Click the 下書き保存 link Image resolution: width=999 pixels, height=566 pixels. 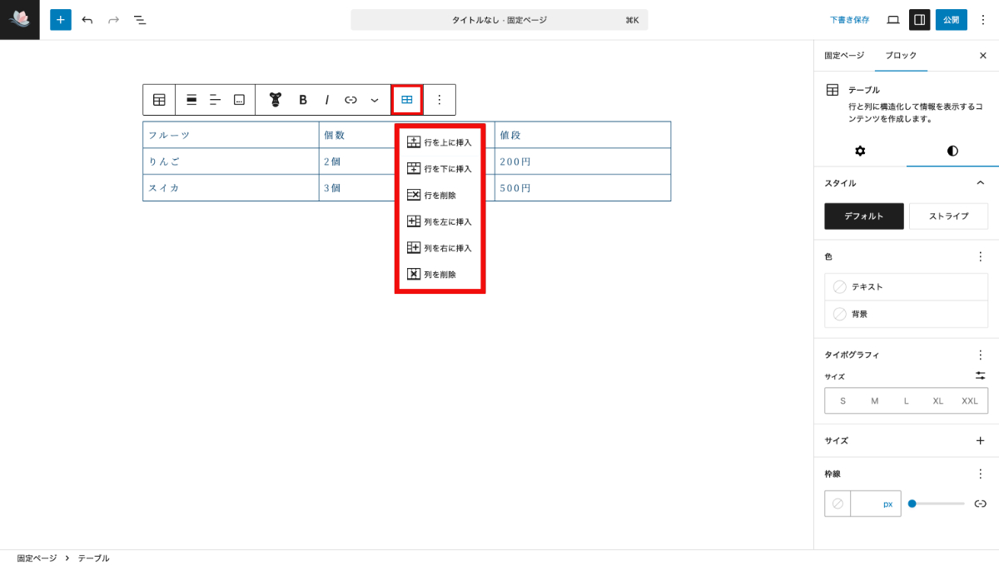click(849, 19)
